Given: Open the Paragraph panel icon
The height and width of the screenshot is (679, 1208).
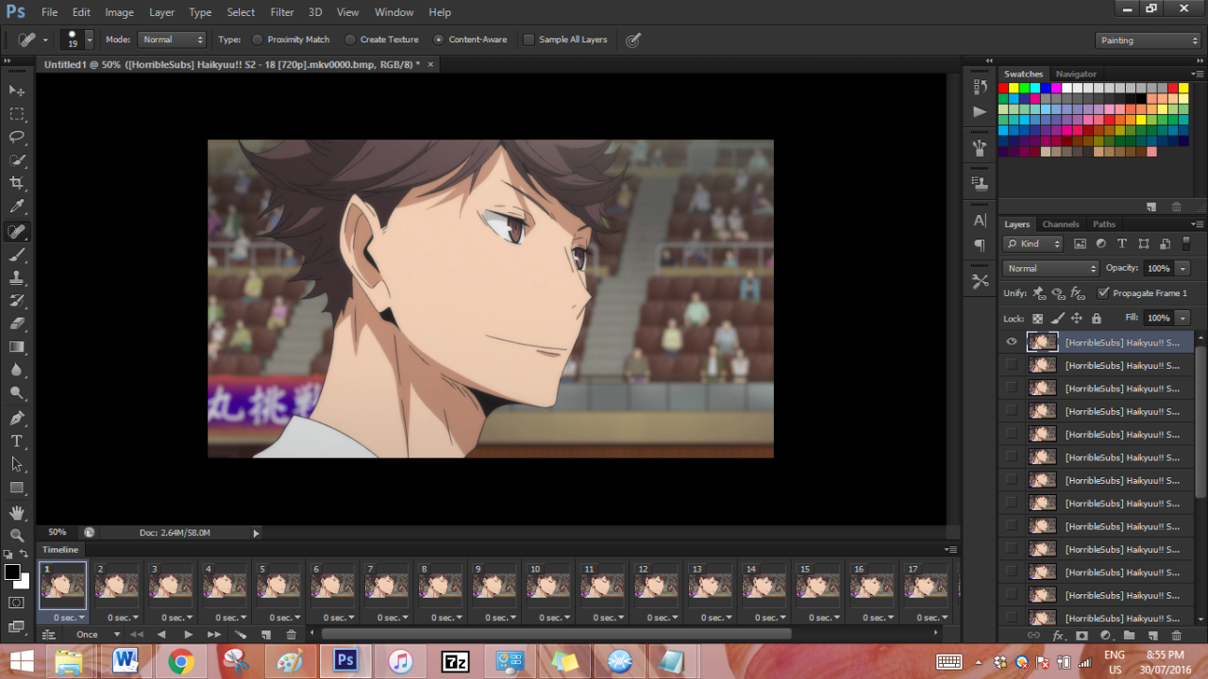Looking at the screenshot, I should (x=980, y=245).
